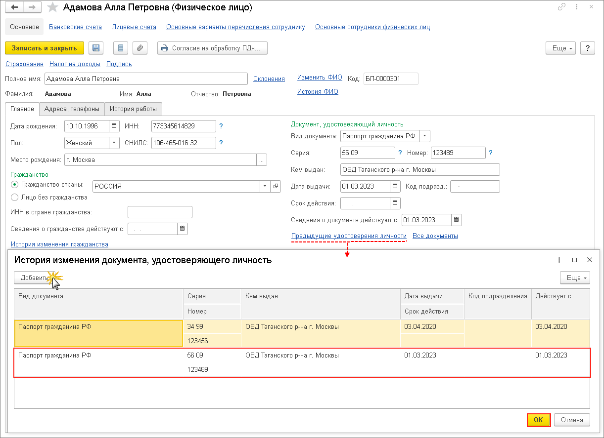Click the 'Кем выдан' input field
This screenshot has width=604, height=438.
click(x=420, y=169)
